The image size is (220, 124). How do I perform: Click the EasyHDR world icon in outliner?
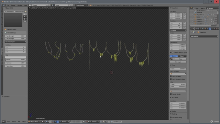(x=195, y=12)
